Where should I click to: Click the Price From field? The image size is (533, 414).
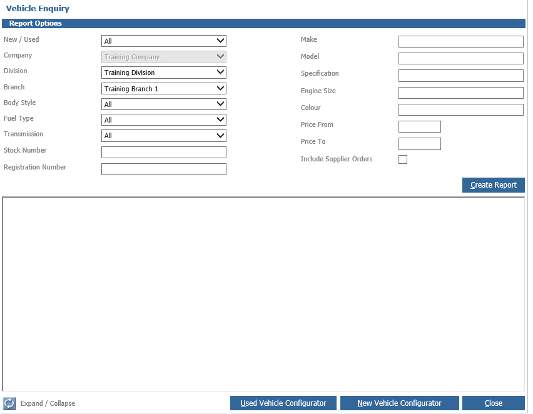tap(420, 127)
